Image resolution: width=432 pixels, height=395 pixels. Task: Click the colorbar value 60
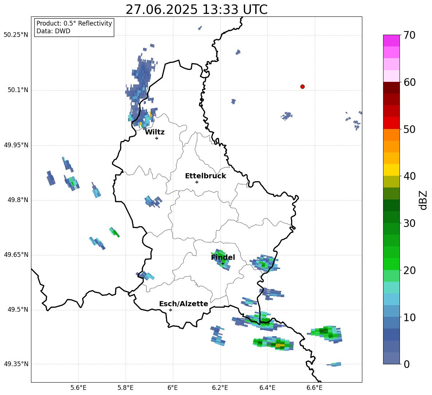click(x=409, y=82)
